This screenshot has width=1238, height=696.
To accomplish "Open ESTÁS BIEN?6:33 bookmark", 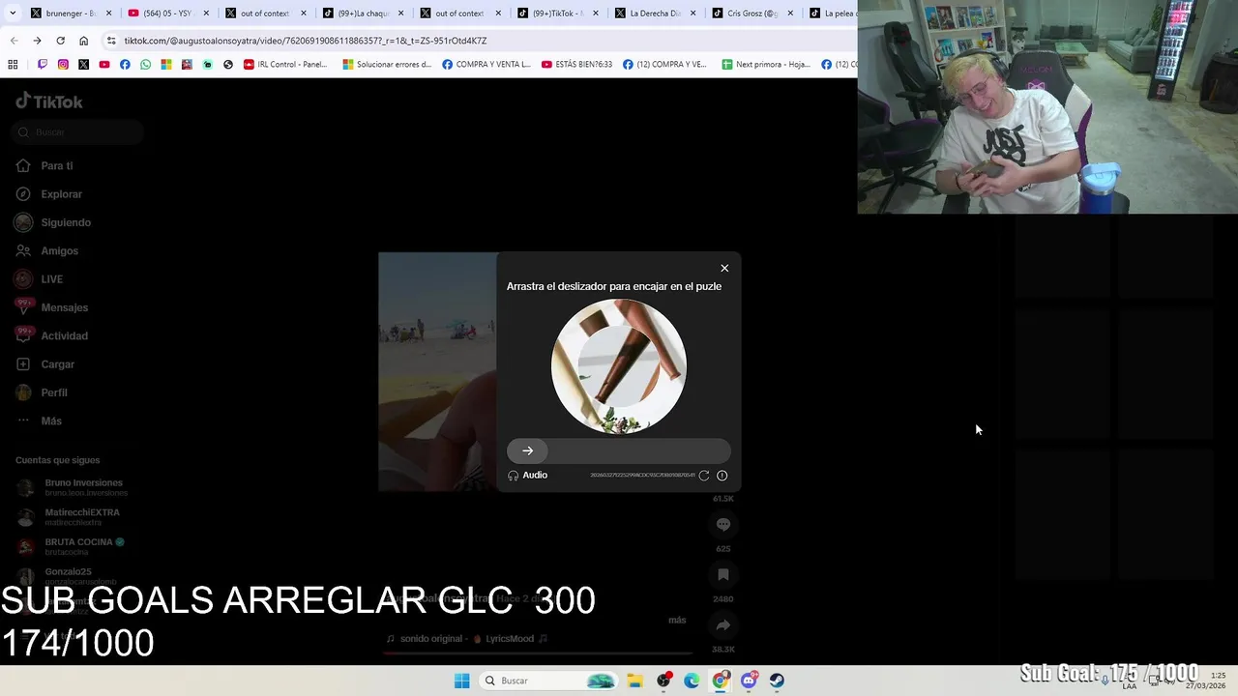I will (576, 65).
